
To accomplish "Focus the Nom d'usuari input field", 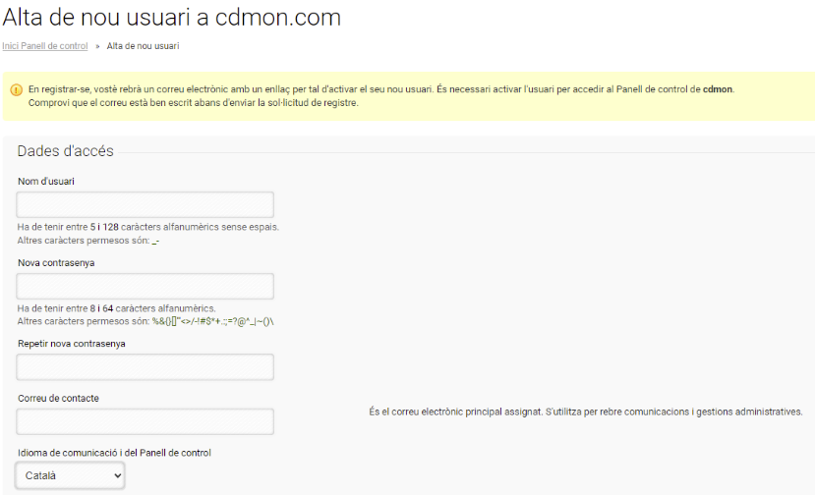I will click(x=146, y=204).
